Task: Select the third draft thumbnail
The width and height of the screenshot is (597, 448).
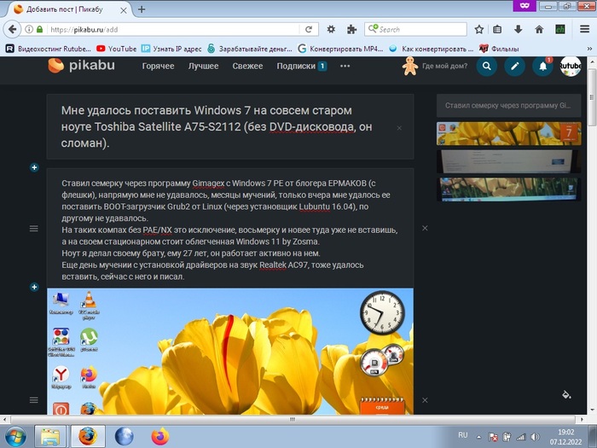Action: 508,189
